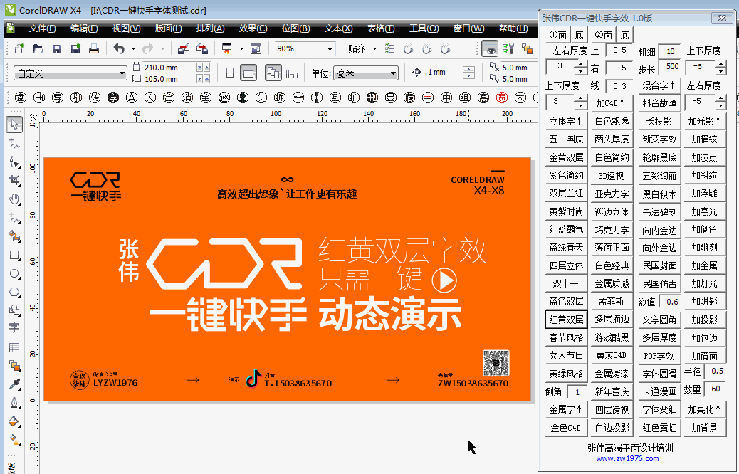The width and height of the screenshot is (739, 474).
Task: Apply the 金属质感 effect button
Action: [612, 283]
